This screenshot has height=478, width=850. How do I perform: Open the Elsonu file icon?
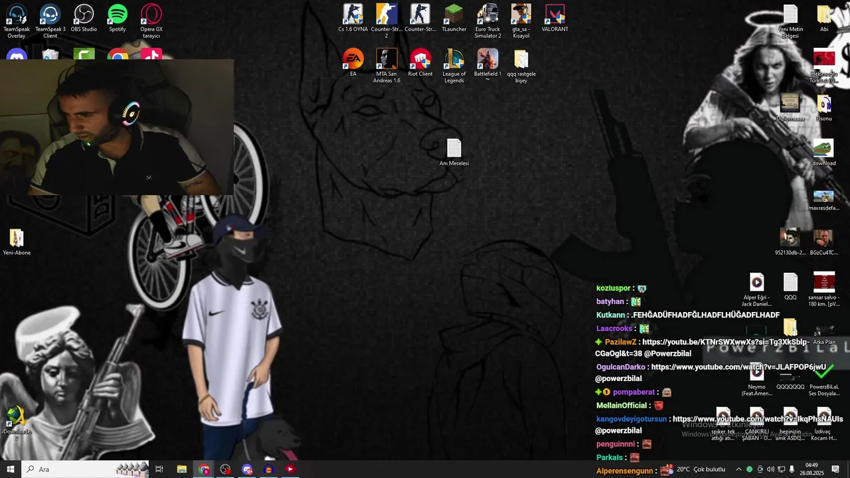tap(824, 108)
